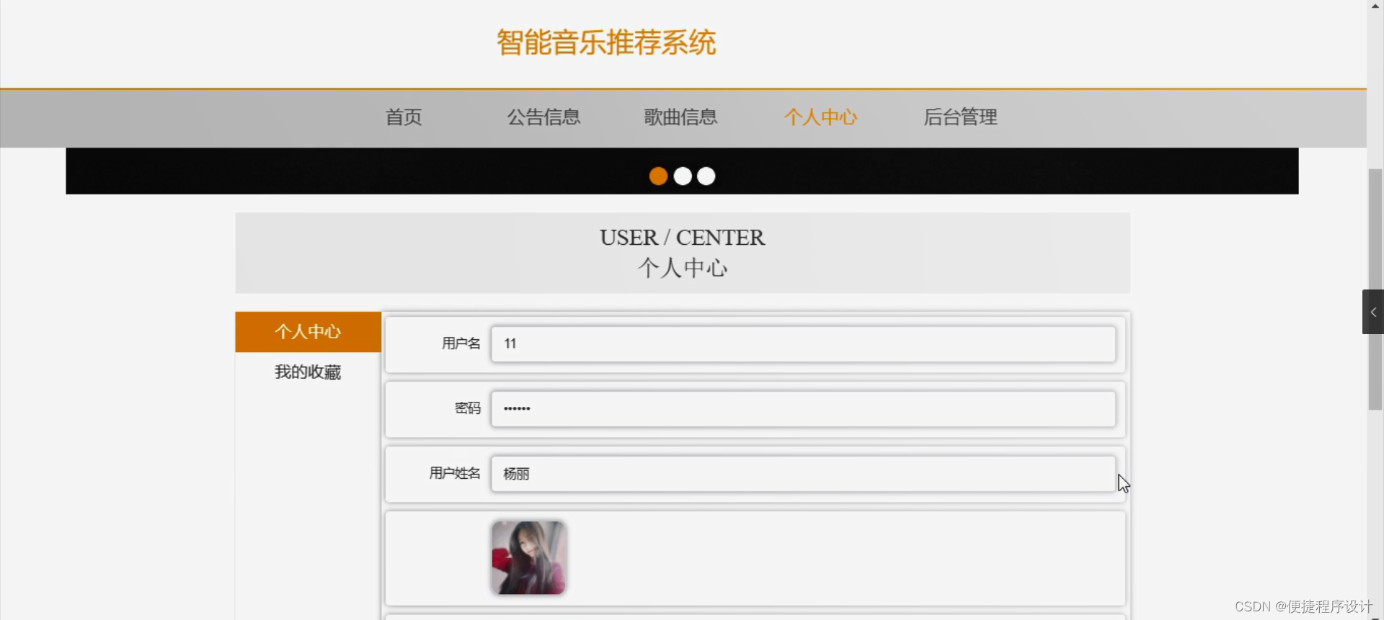Open the 歌曲信息 navigation item

tap(680, 117)
